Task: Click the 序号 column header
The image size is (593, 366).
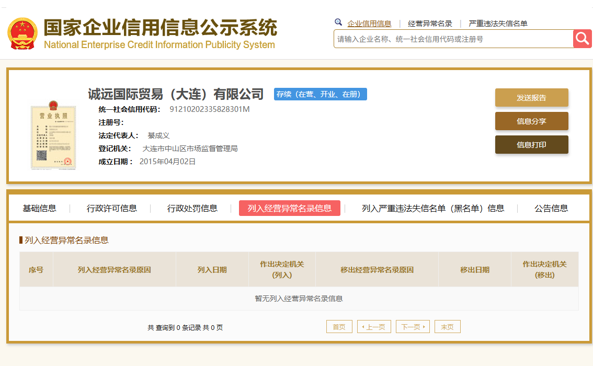Action: [36, 270]
